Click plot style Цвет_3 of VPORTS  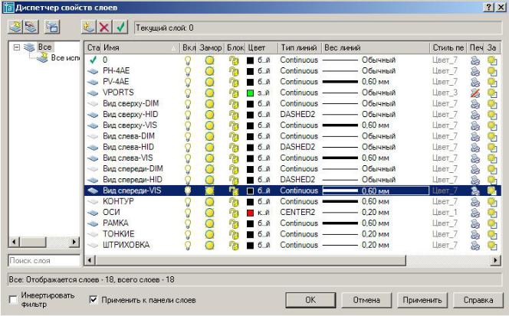(445, 93)
